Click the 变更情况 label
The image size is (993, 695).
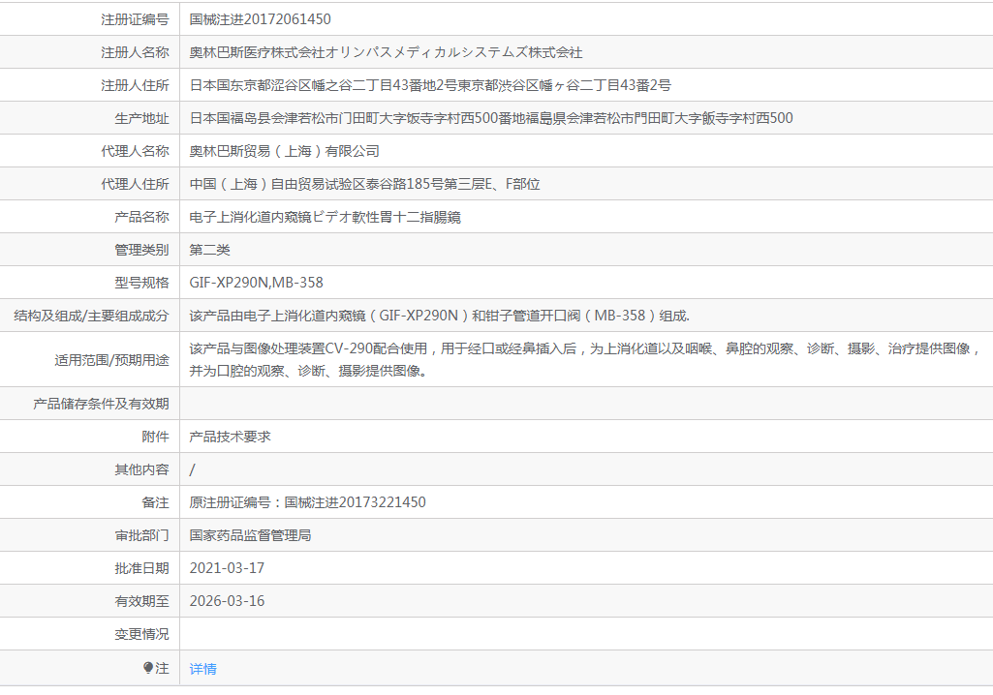pos(141,634)
